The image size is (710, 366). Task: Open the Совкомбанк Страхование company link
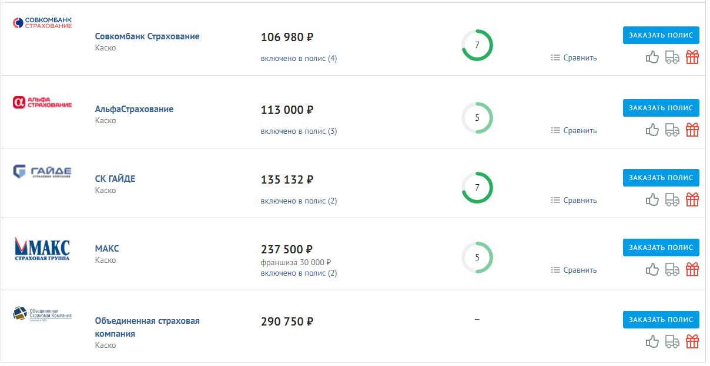(147, 36)
